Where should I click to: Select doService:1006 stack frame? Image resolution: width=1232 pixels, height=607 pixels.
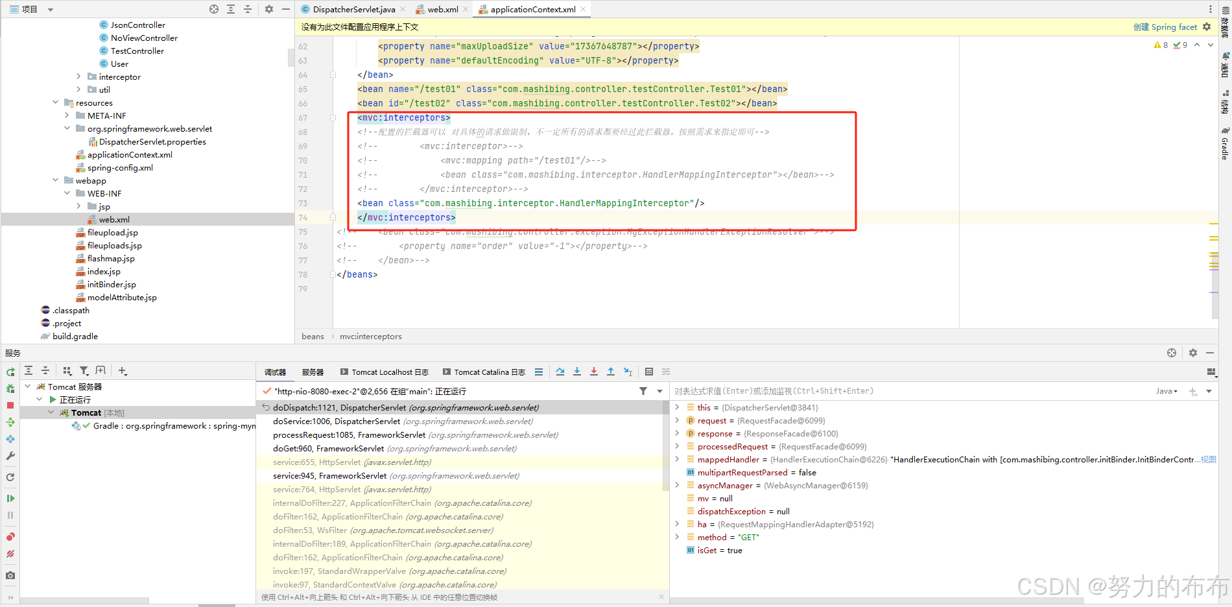pyautogui.click(x=403, y=422)
